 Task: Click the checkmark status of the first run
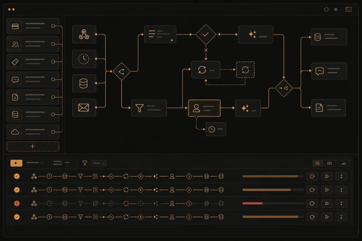click(17, 176)
